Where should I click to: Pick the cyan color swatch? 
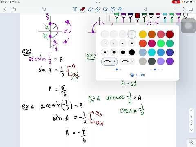pos(152,52)
